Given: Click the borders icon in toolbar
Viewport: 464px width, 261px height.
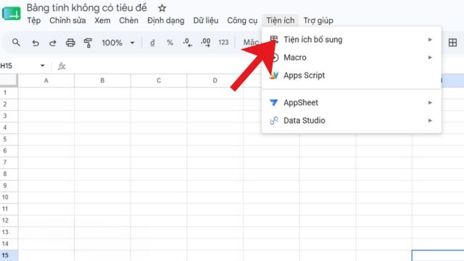Looking at the screenshot, I should (452, 43).
